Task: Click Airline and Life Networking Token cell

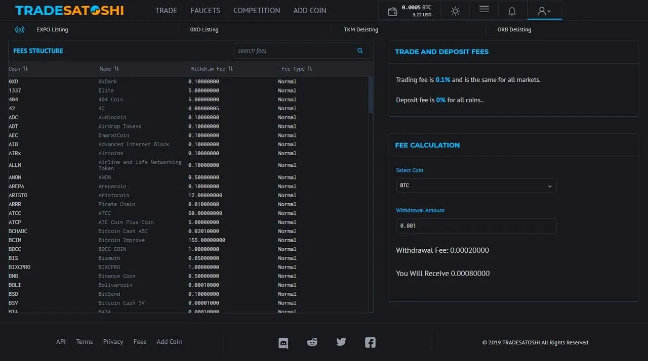Action: [x=140, y=165]
